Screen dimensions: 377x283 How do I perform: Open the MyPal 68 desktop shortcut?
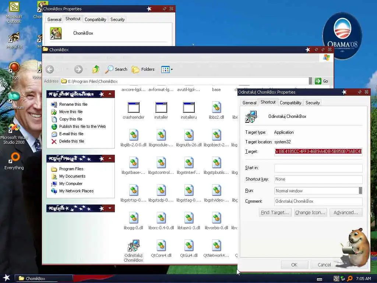(x=14, y=41)
